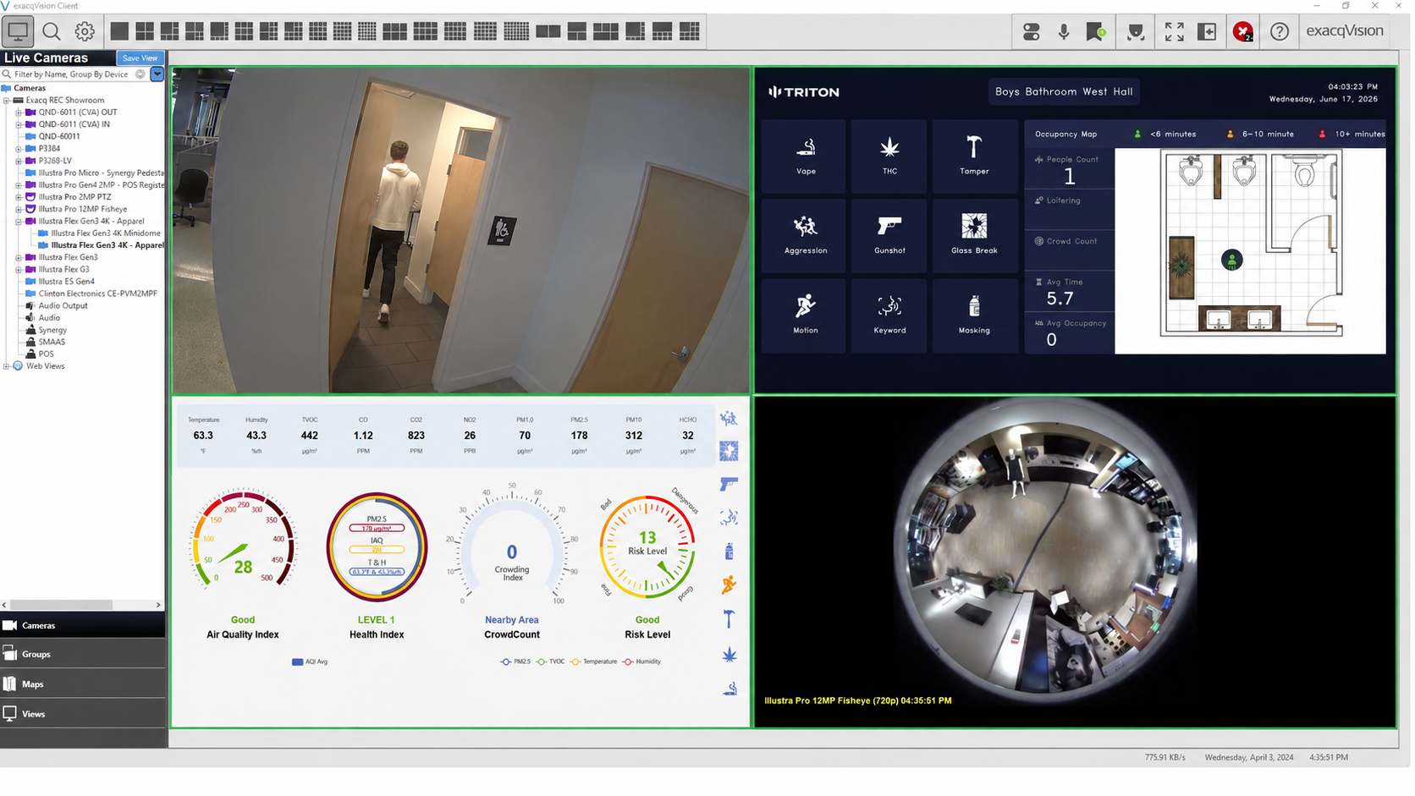1415x796 pixels.
Task: Open the Search mode magnifier icon
Action: pos(52,32)
